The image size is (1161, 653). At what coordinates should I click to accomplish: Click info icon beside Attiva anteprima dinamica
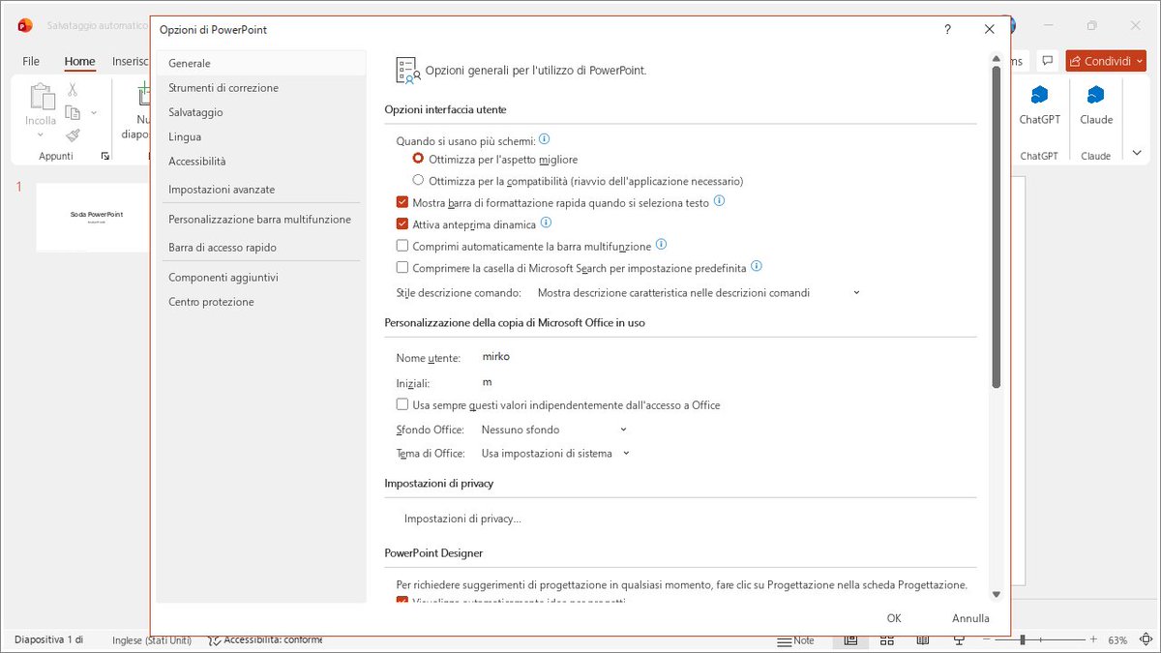546,223
